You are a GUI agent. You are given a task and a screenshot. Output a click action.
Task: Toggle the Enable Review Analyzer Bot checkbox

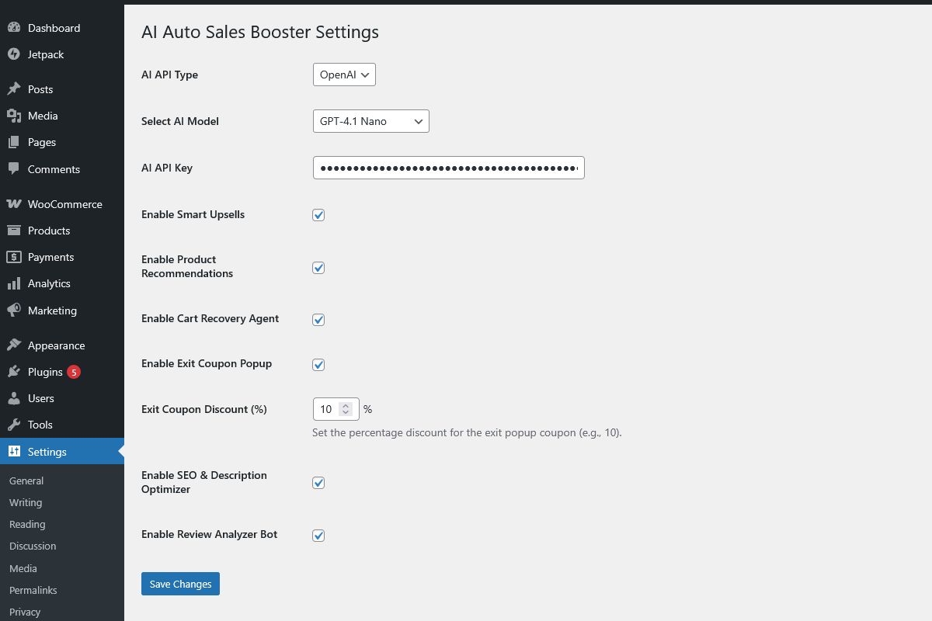pyautogui.click(x=318, y=536)
